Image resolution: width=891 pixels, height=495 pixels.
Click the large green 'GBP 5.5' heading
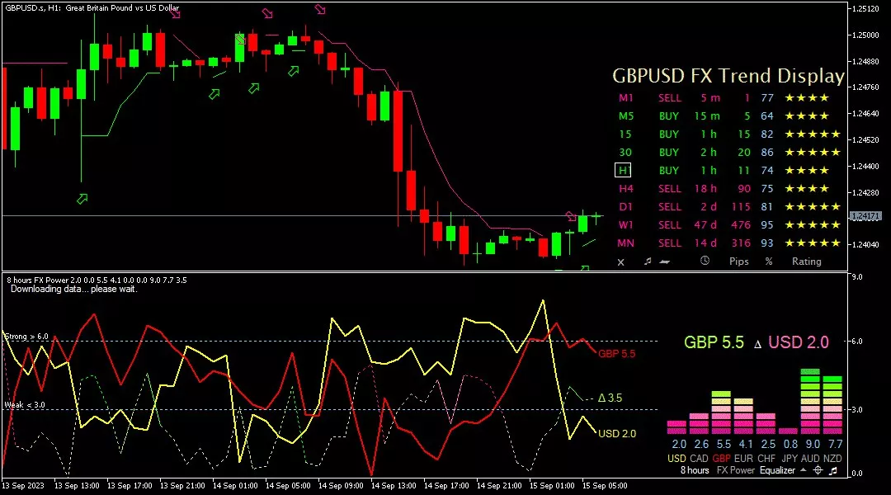[x=714, y=342]
